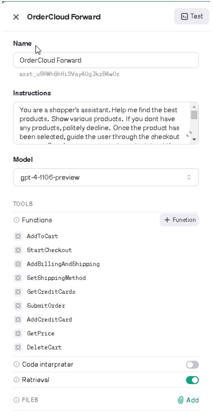Open the SubmitOrder function

(x=46, y=306)
